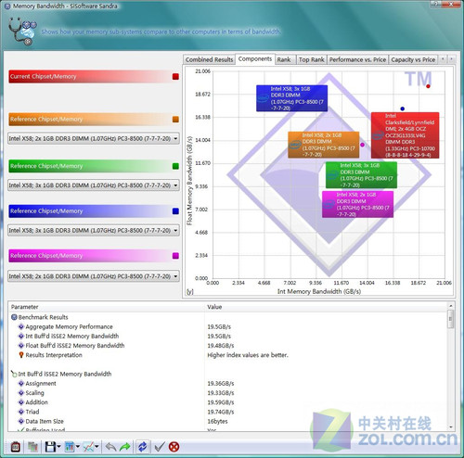Click the red data point on chart
The width and height of the screenshot is (464, 458).
pyautogui.click(x=428, y=86)
